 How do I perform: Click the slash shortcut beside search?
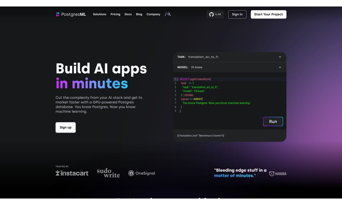click(x=166, y=14)
